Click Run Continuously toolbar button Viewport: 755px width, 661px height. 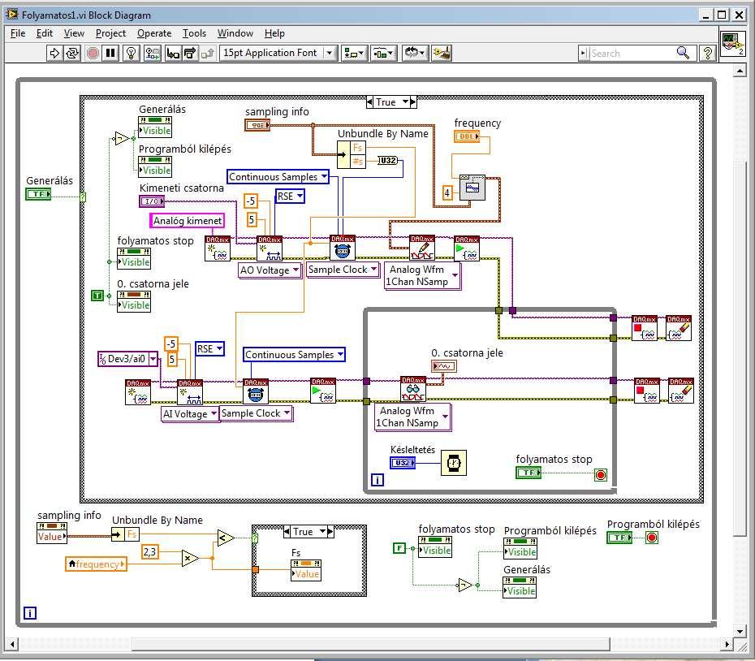pos(72,53)
